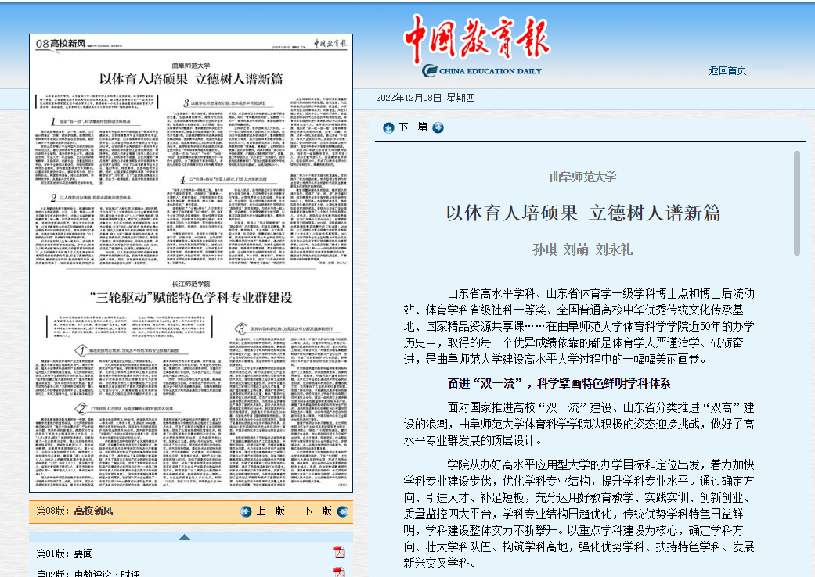Click the 上一版 up-arrow icon
815x577 pixels.
click(x=246, y=511)
